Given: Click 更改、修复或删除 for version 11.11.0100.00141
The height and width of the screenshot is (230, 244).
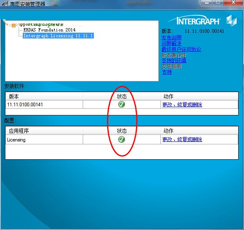Looking at the screenshot, I should point(182,105).
